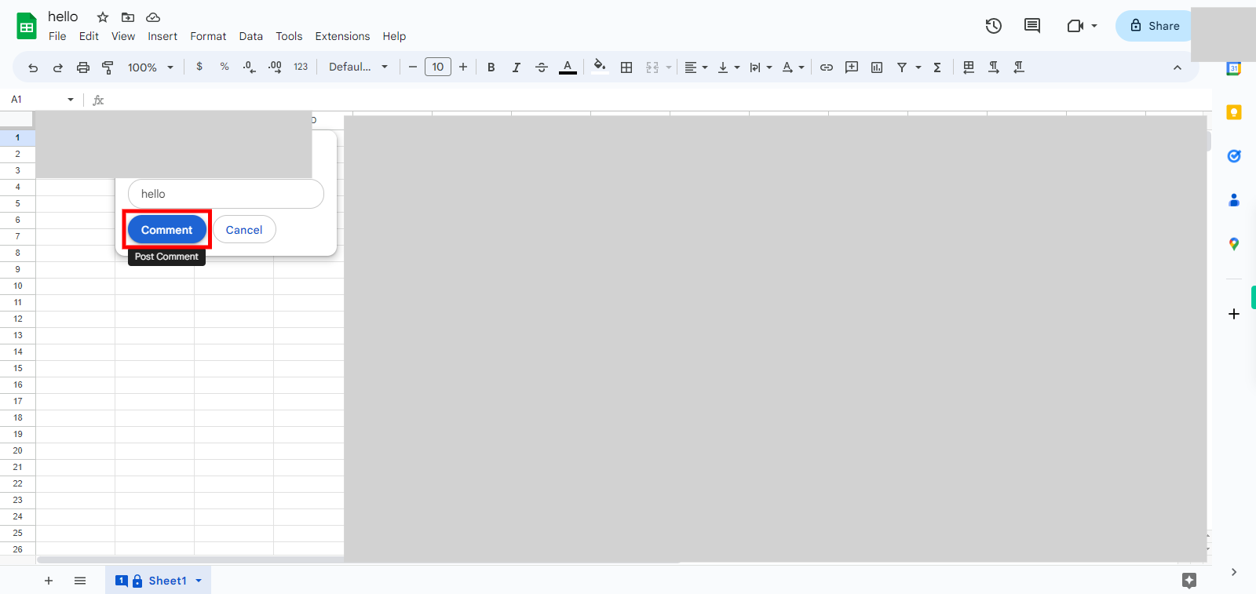Toggle Strikethrough formatting

coord(542,67)
